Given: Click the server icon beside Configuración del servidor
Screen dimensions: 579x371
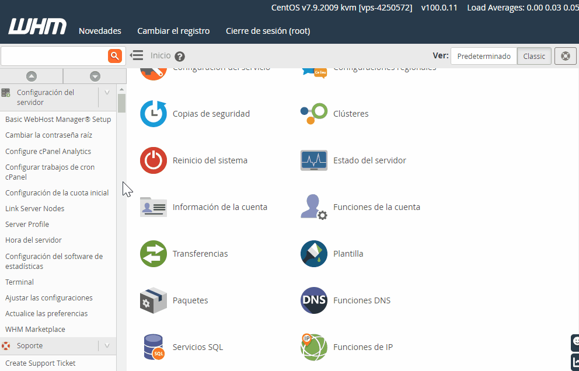Looking at the screenshot, I should point(6,92).
